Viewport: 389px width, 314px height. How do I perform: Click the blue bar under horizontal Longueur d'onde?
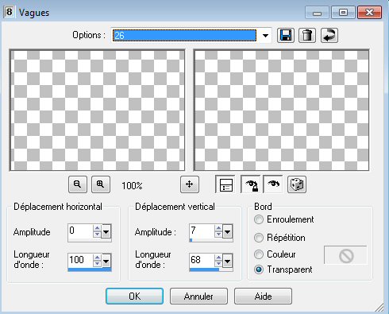pos(90,269)
